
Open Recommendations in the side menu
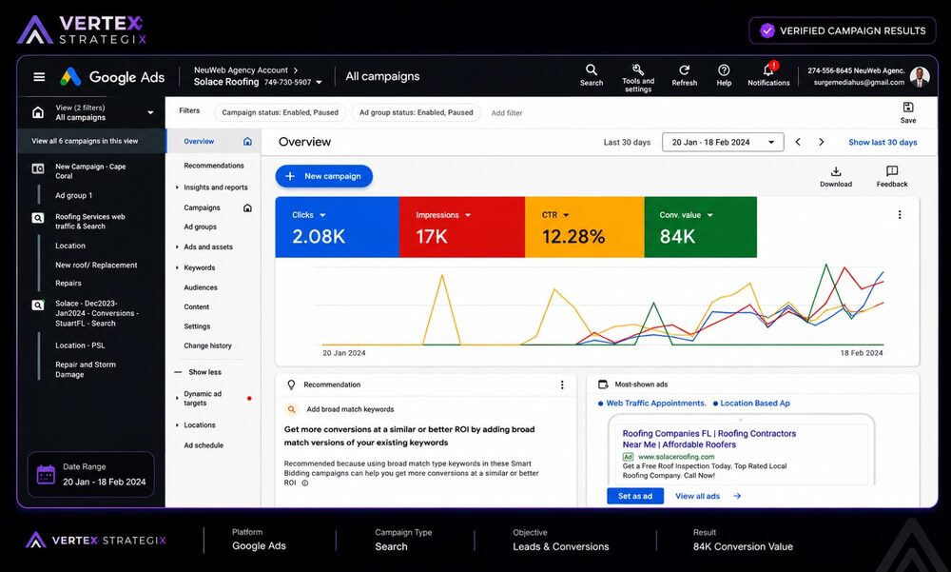point(213,166)
